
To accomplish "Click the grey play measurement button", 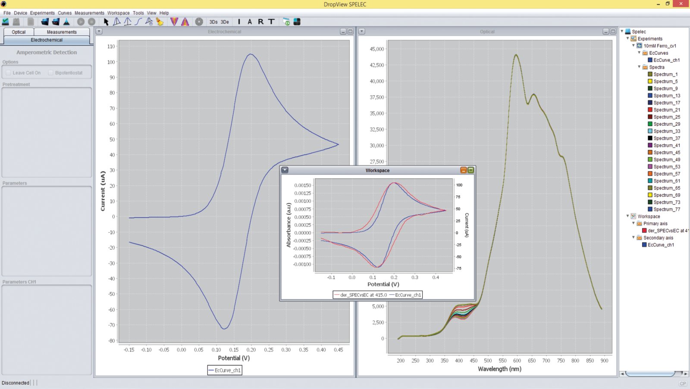I will pyautogui.click(x=81, y=22).
